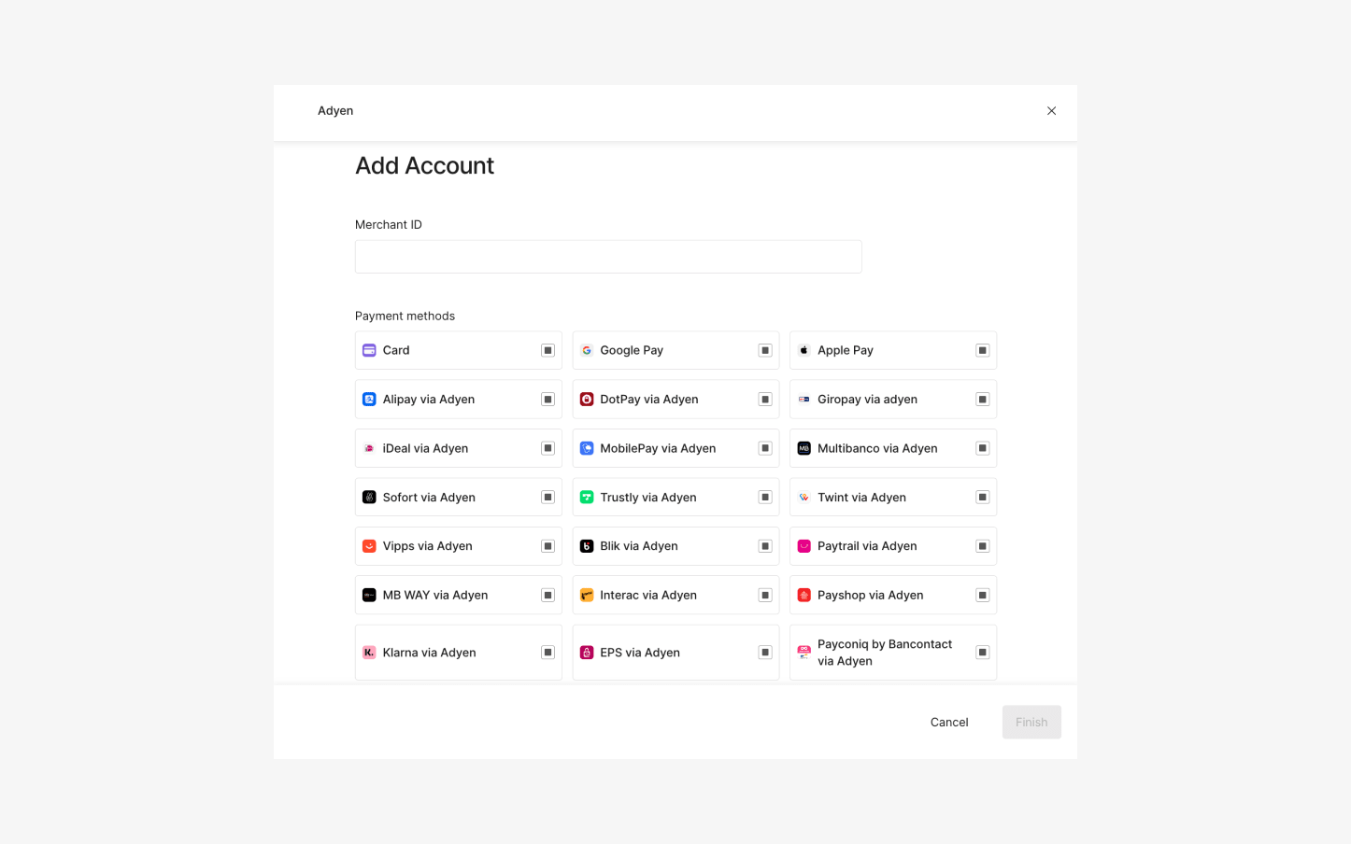The height and width of the screenshot is (844, 1351).
Task: Enable Alipay via Adyen checkbox
Action: click(x=548, y=400)
